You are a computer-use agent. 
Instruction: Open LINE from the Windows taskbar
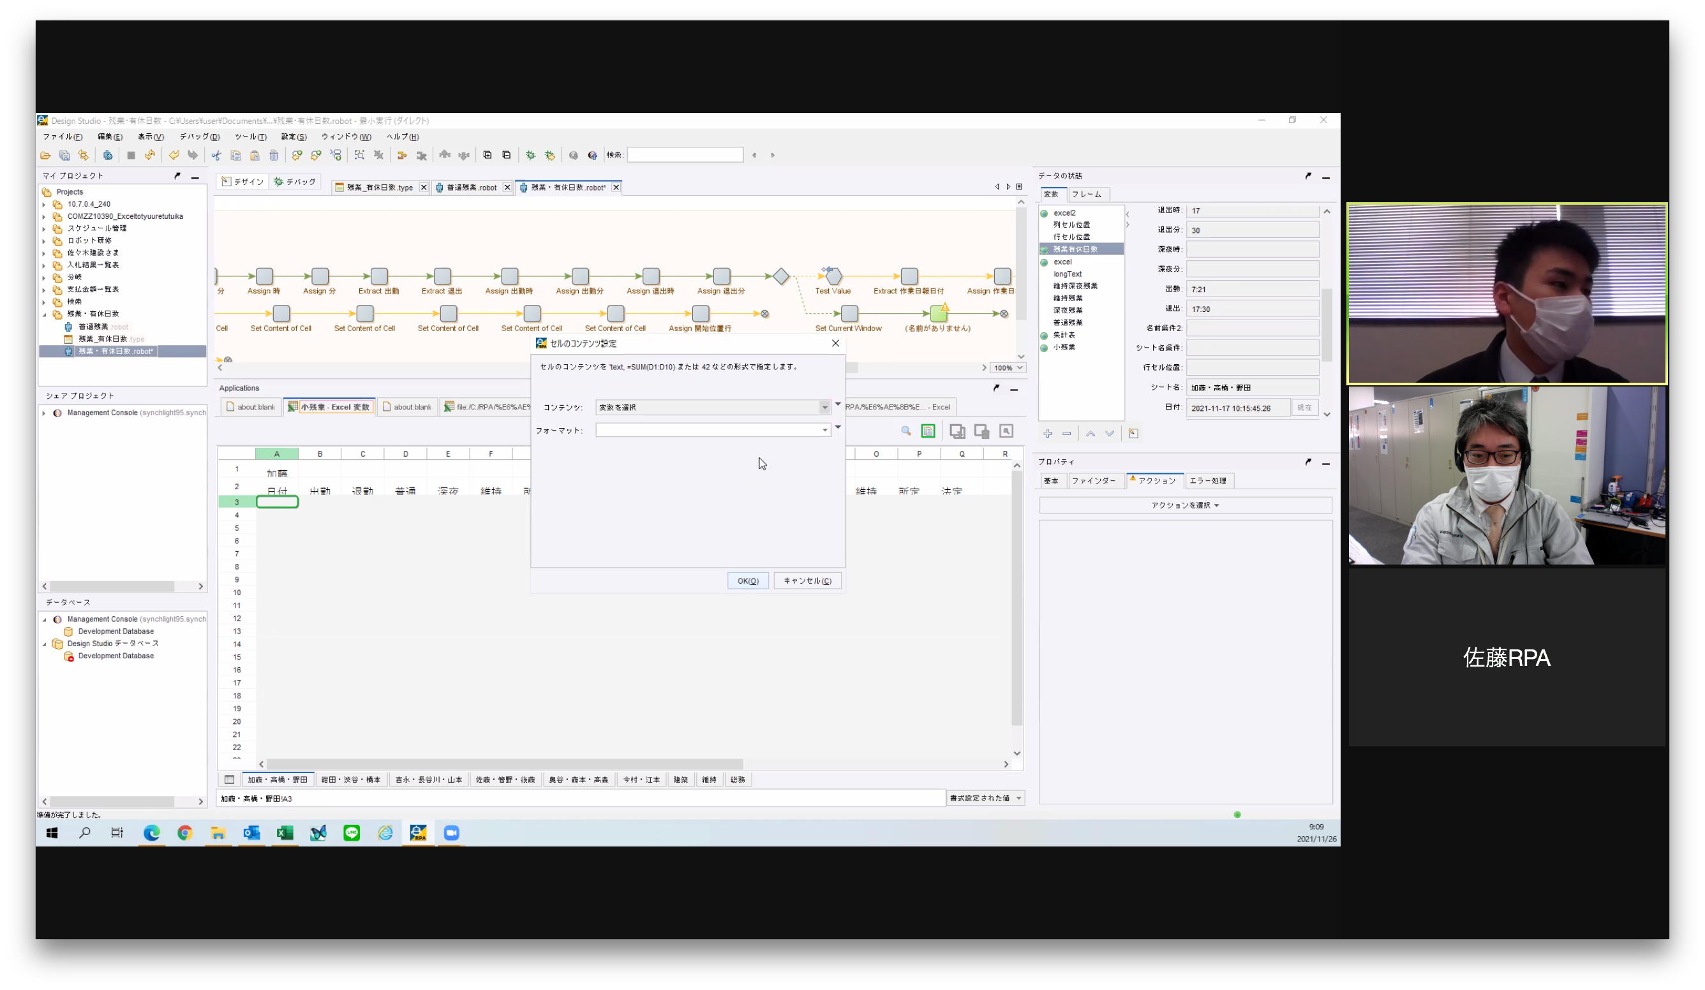352,833
